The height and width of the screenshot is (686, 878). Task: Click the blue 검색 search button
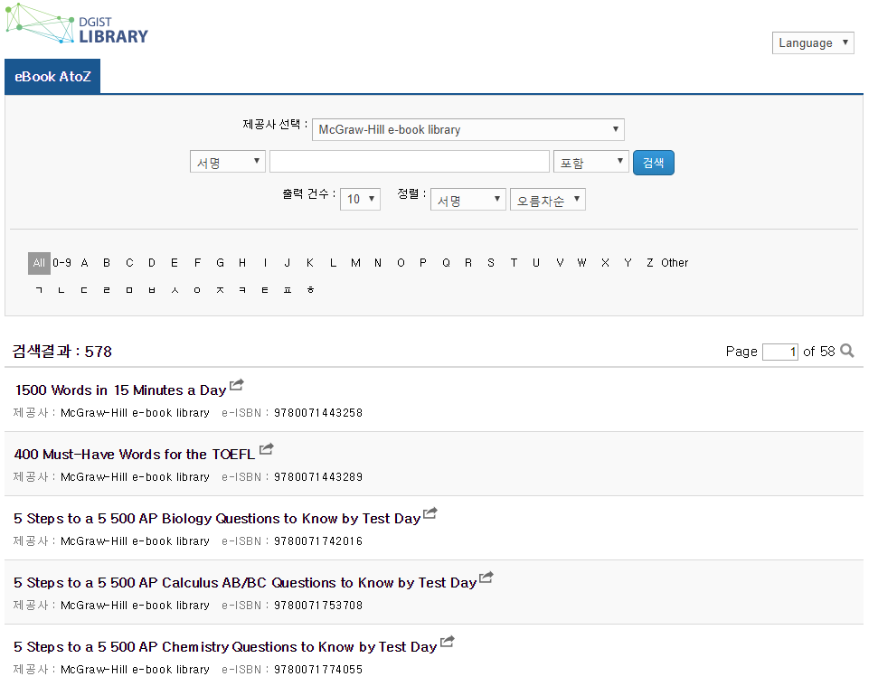tap(654, 163)
